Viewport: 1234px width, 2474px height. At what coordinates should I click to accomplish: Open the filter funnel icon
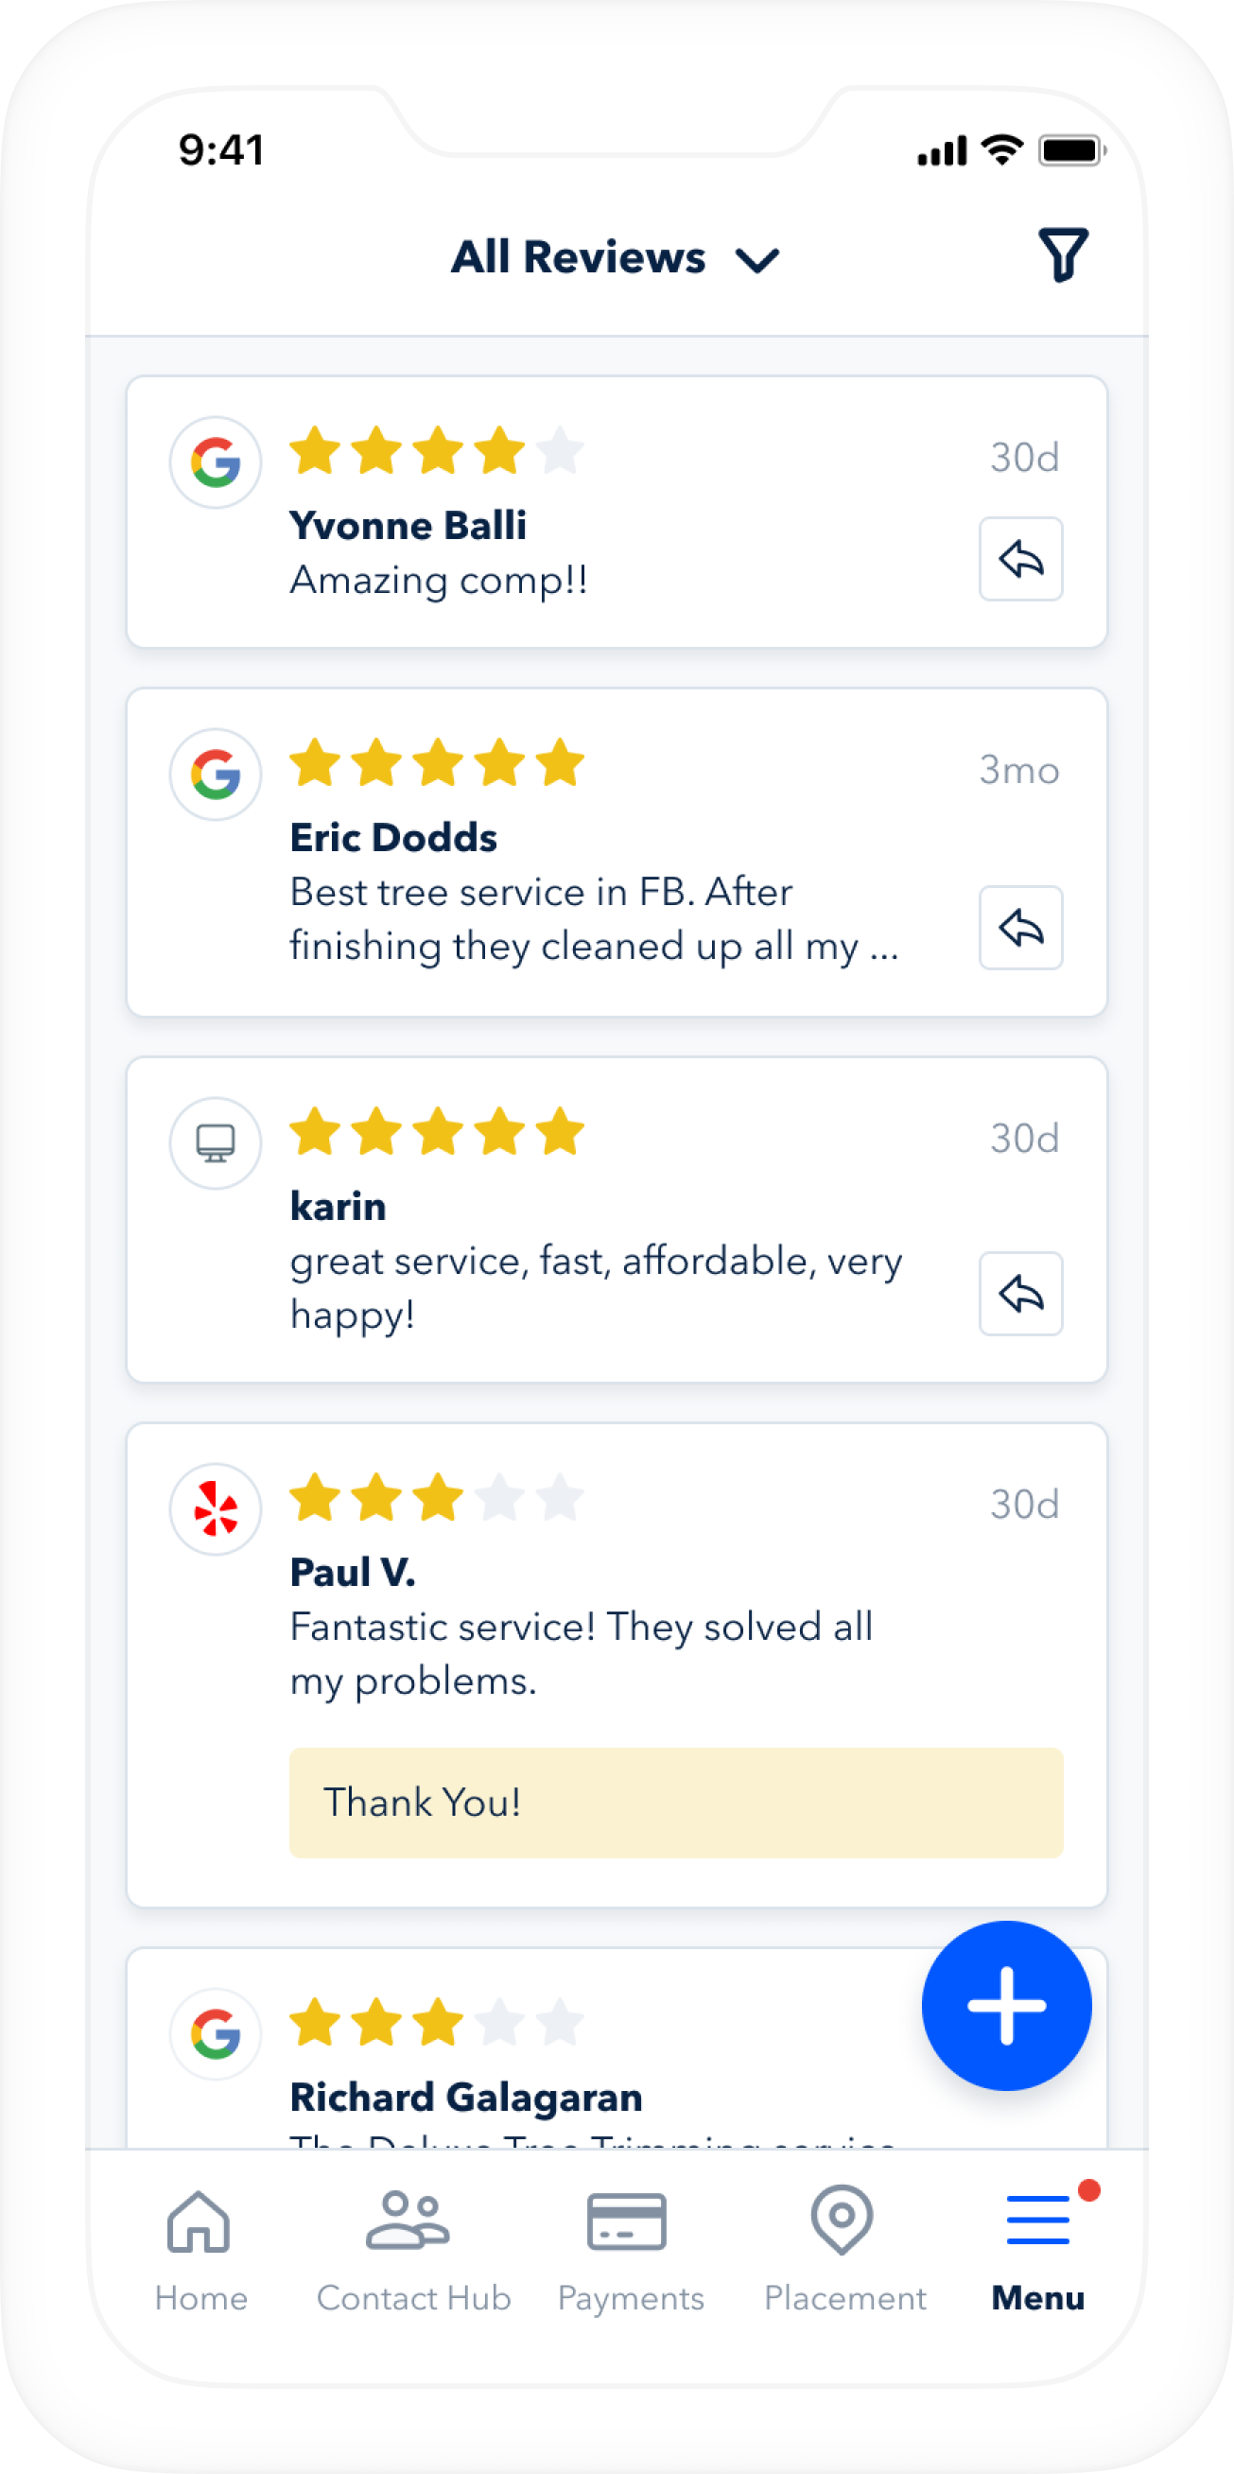pos(1063,255)
